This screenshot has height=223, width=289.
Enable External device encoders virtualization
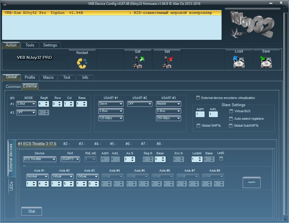(198, 98)
